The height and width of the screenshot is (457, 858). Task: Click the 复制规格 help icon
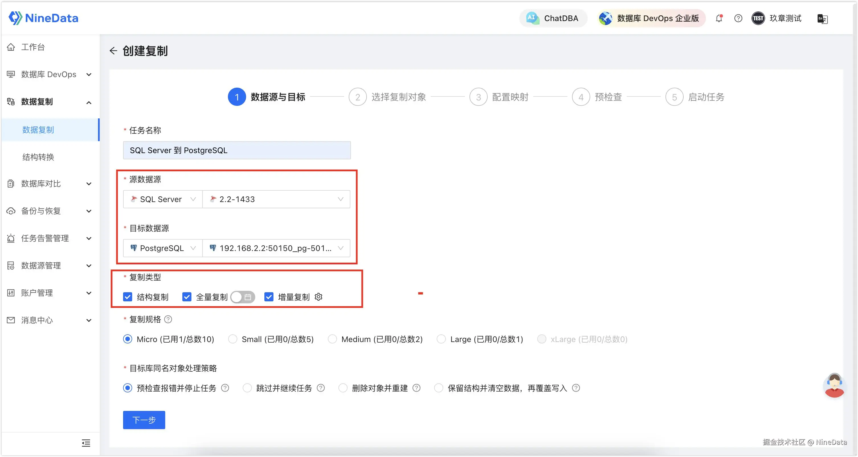168,319
